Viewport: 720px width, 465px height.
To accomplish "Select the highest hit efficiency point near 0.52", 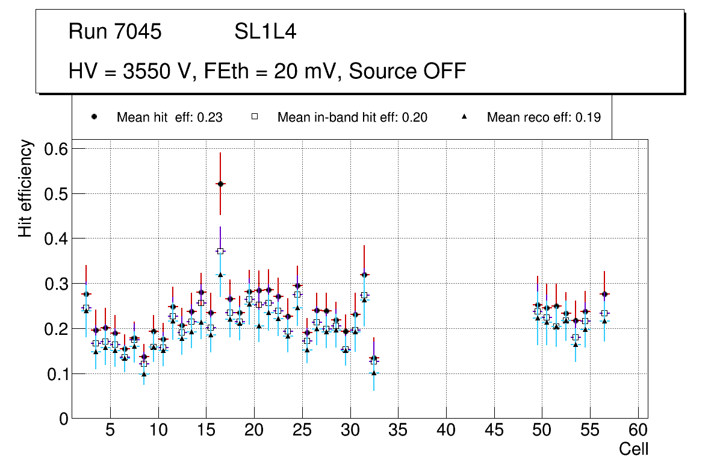I will coord(220,184).
